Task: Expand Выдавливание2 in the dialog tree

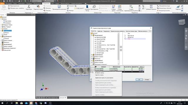Action: tap(92, 55)
